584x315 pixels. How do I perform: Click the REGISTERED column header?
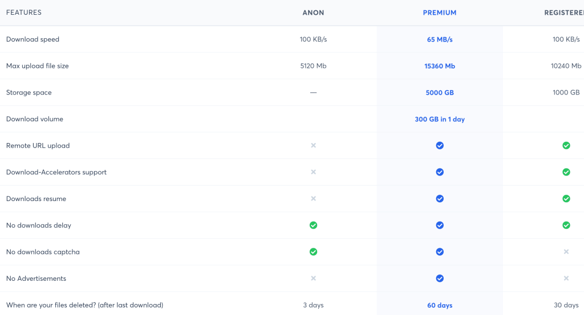coord(564,13)
